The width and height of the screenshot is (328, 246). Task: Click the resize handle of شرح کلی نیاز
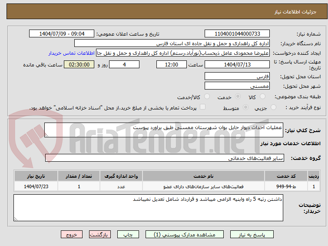coord(46,135)
